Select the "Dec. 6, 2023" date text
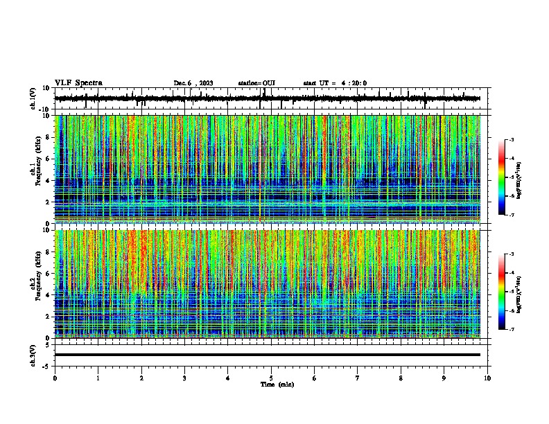This screenshot has width=549, height=424. click(x=193, y=83)
